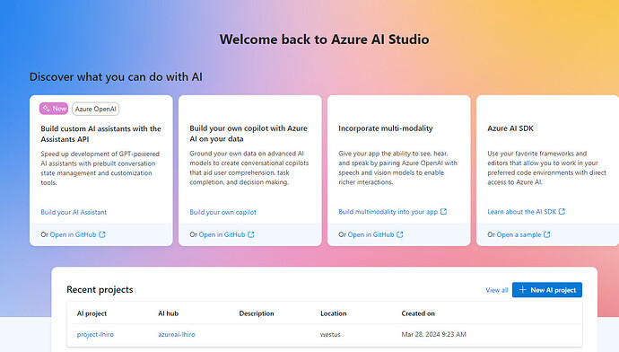Click Incorporate multi-modality card title
Viewport: 619px width, 352px height.
coord(385,128)
